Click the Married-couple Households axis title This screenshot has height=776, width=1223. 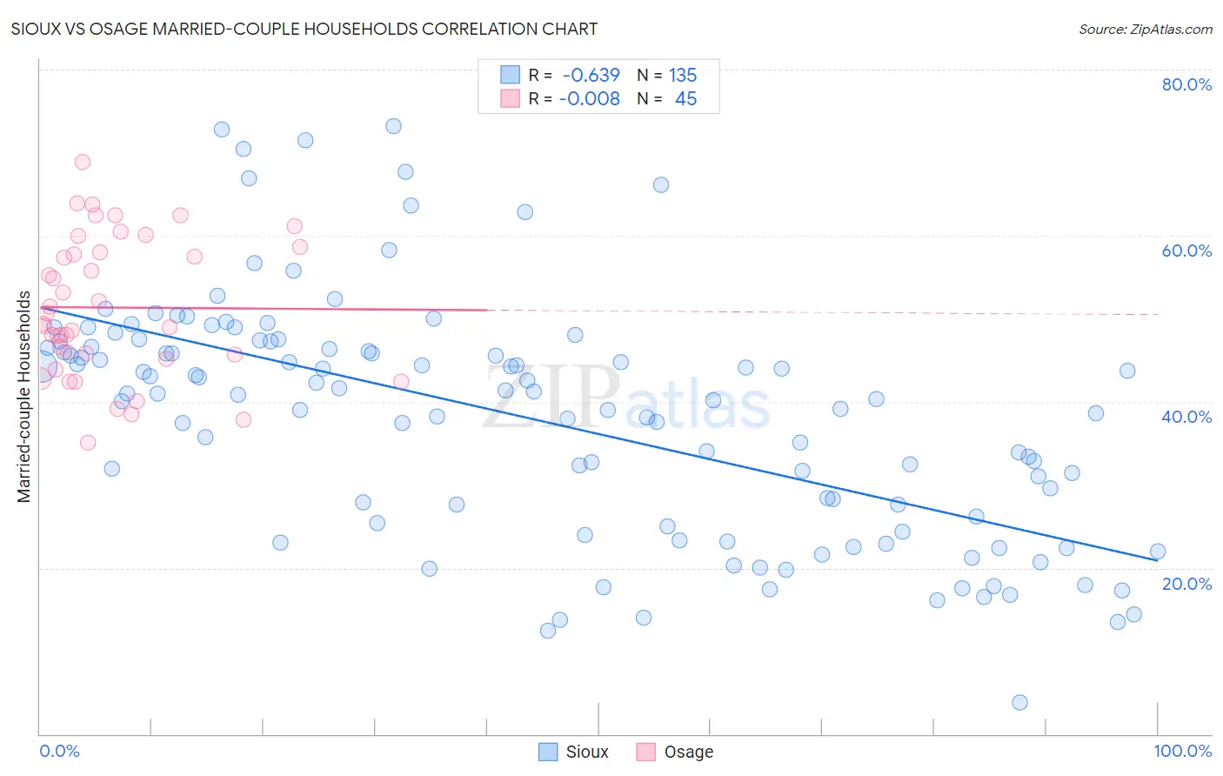(x=24, y=397)
